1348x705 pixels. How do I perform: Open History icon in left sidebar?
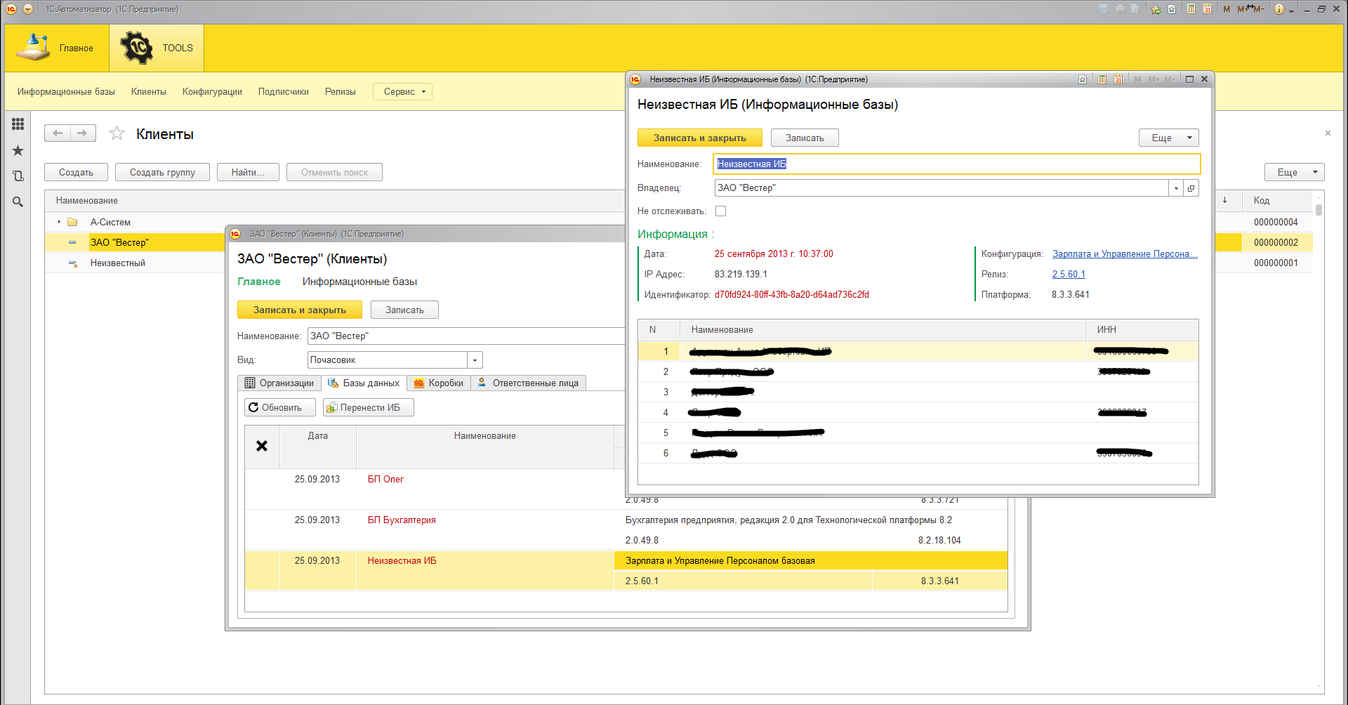click(18, 176)
